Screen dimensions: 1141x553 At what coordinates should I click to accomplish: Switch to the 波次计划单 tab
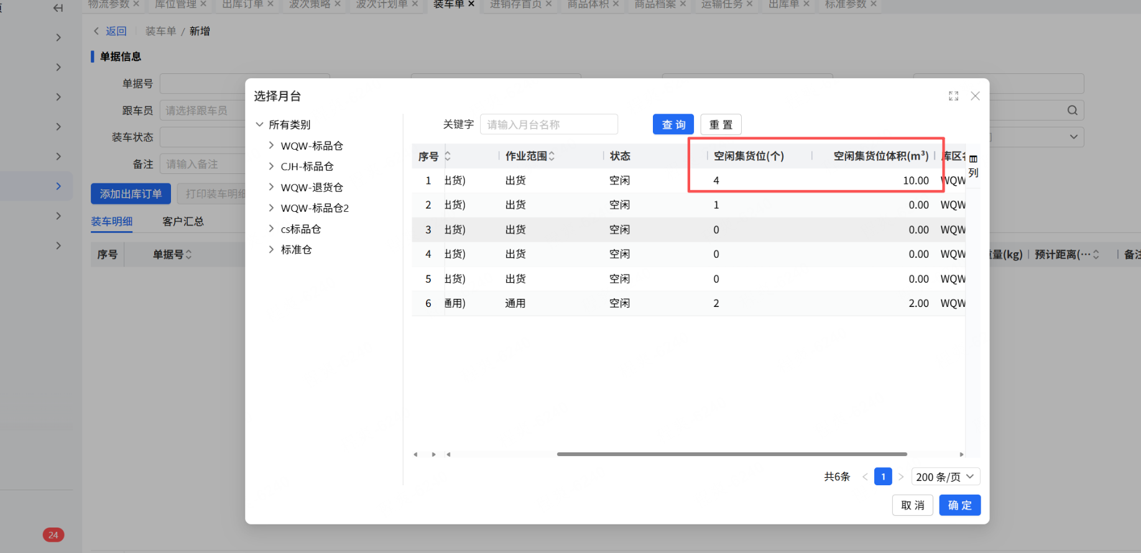point(382,4)
